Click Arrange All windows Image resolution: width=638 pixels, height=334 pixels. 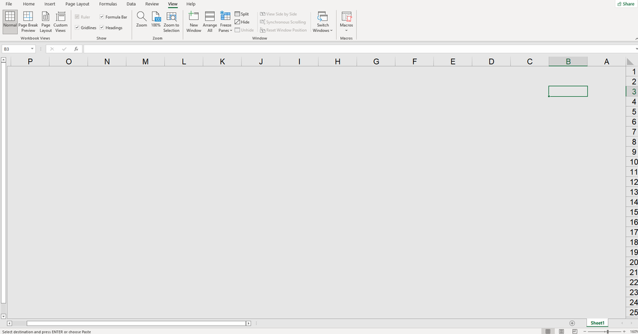coord(210,22)
